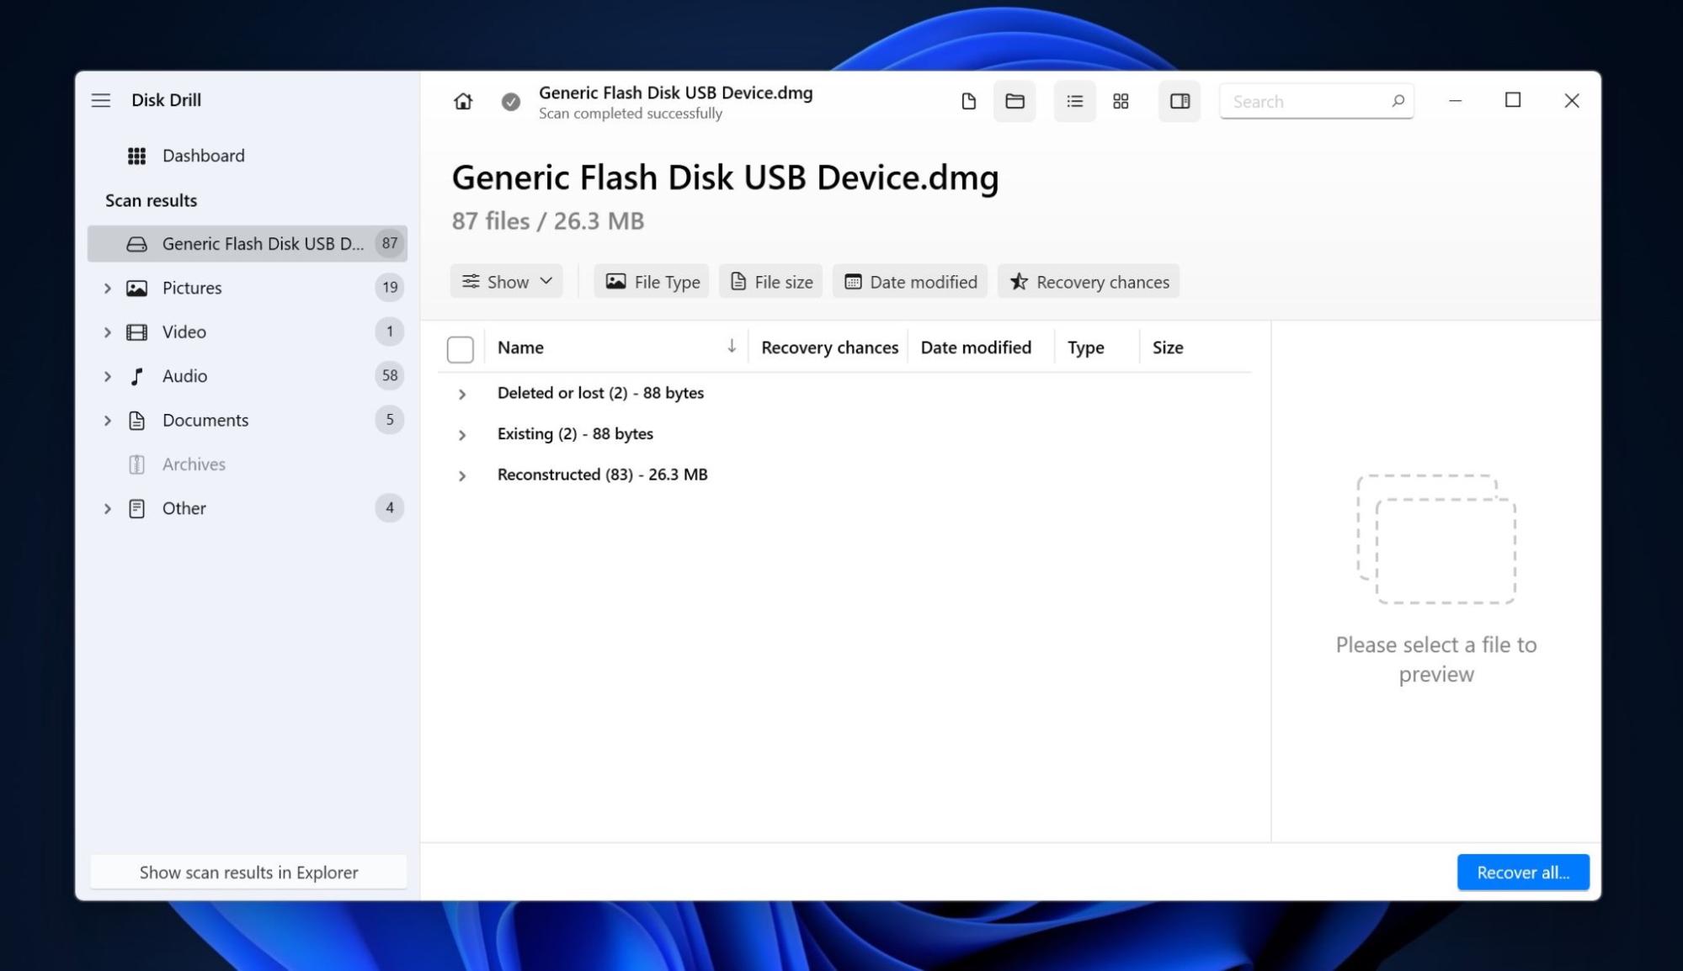Screen dimensions: 1683x971
Task: Toggle Pictures category in sidebar
Action: pyautogui.click(x=108, y=287)
